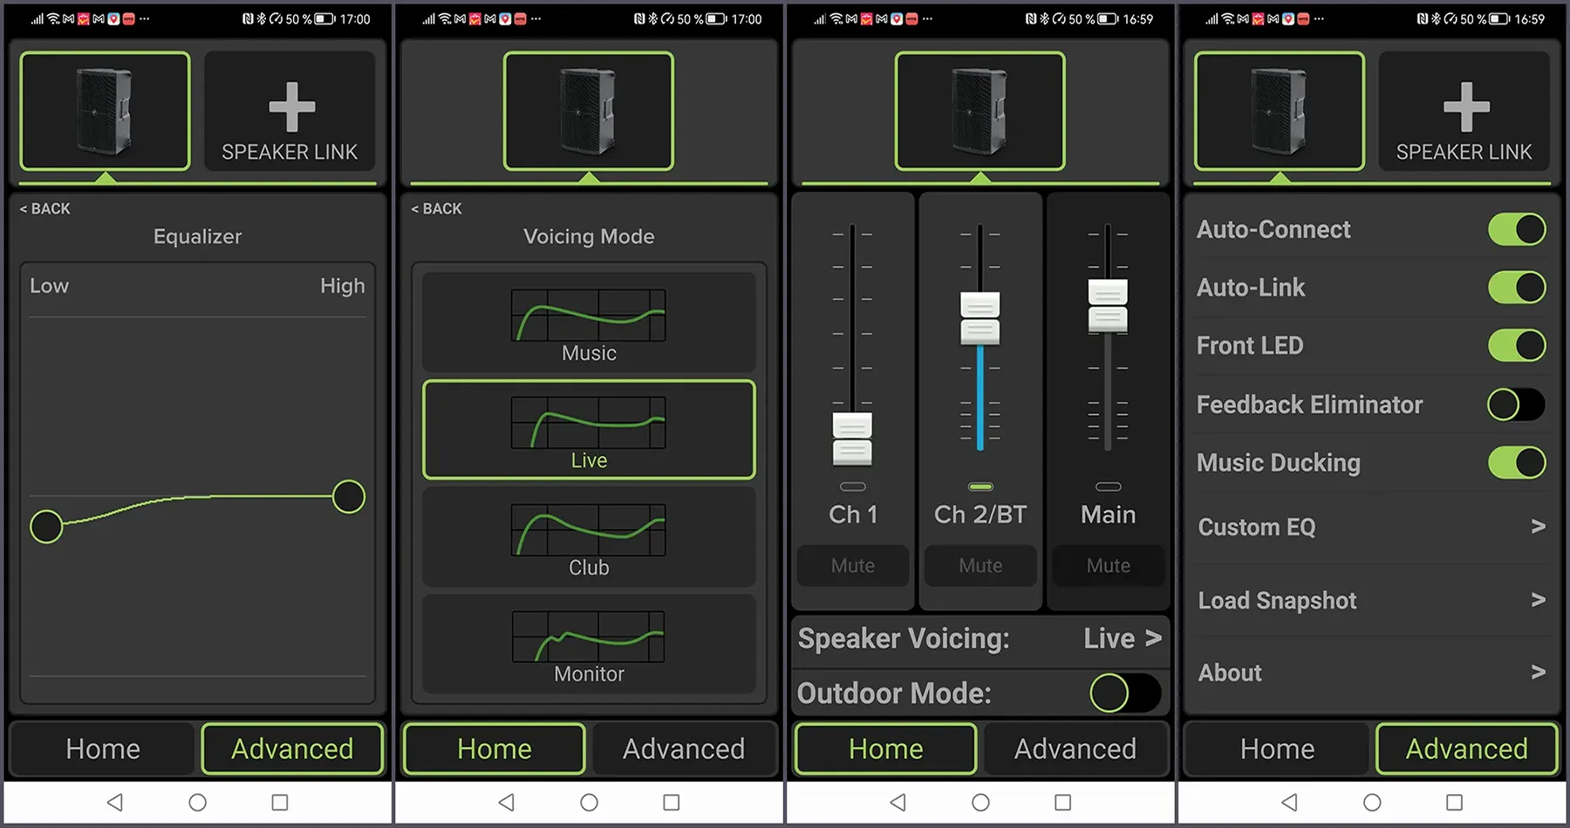Viewport: 1570px width, 828px height.
Task: Click the Ch 2/BT fader knob
Action: pos(980,318)
